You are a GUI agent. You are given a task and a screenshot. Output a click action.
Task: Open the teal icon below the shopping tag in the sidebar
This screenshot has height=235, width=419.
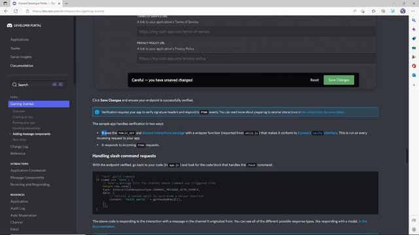click(414, 48)
